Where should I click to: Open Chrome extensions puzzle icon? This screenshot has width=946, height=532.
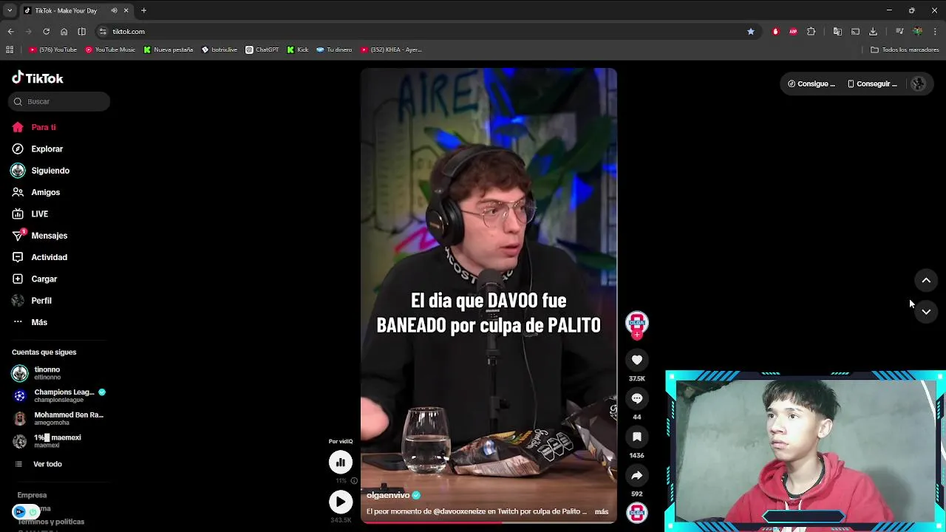811,31
